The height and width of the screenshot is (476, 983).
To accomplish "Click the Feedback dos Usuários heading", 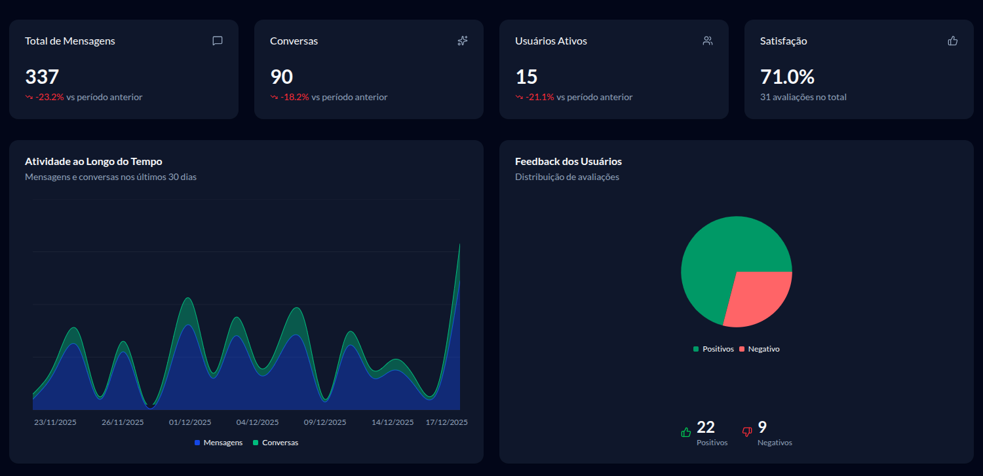I will tap(568, 161).
